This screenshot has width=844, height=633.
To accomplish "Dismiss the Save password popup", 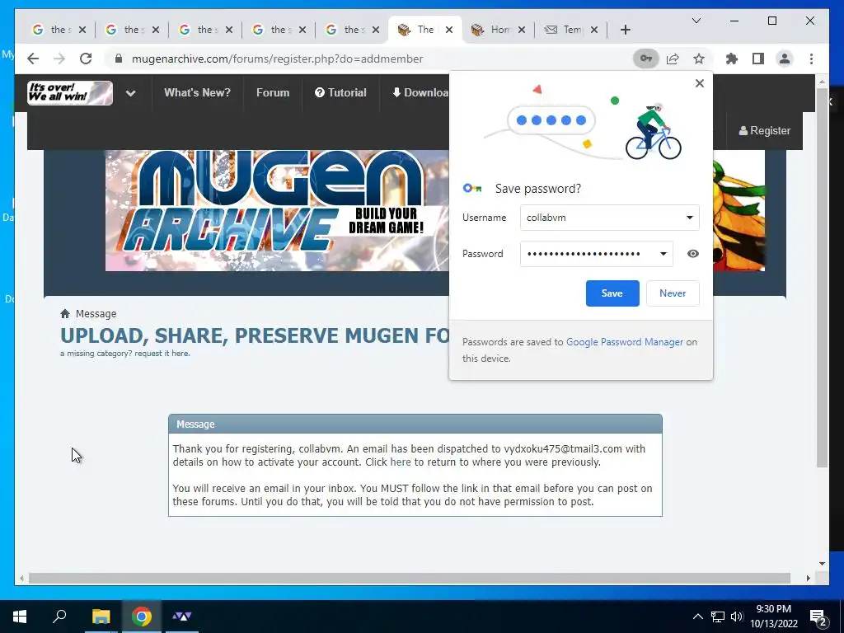I will (699, 83).
